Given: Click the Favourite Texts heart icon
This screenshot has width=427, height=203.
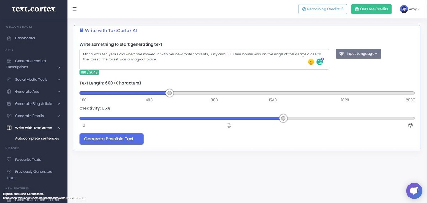Looking at the screenshot, I should click(x=9, y=160).
